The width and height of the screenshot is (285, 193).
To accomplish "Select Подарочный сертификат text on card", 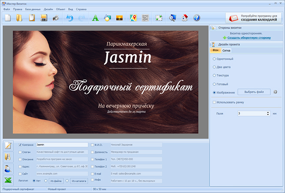I will click(131, 88).
